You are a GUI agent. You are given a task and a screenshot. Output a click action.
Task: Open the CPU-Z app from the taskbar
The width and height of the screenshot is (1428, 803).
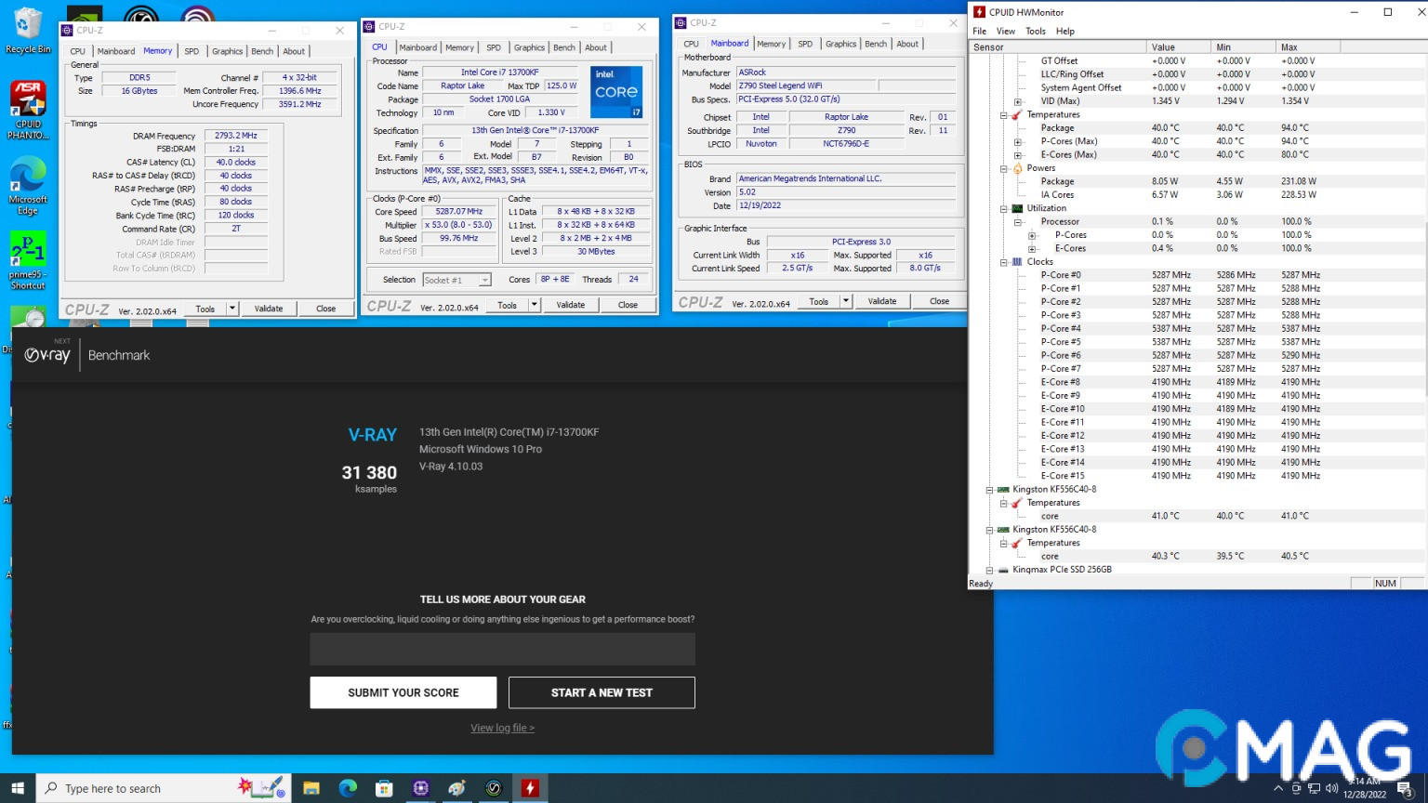click(x=420, y=788)
